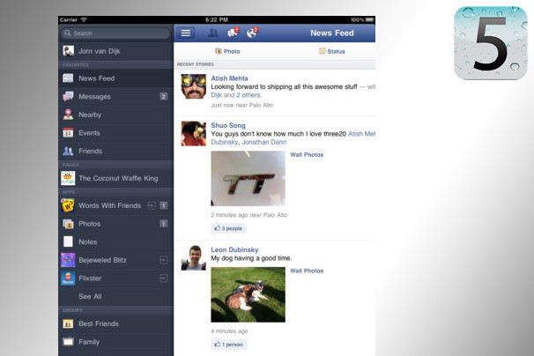The height and width of the screenshot is (356, 534).
Task: Open messages icon with red badge
Action: pos(233,33)
